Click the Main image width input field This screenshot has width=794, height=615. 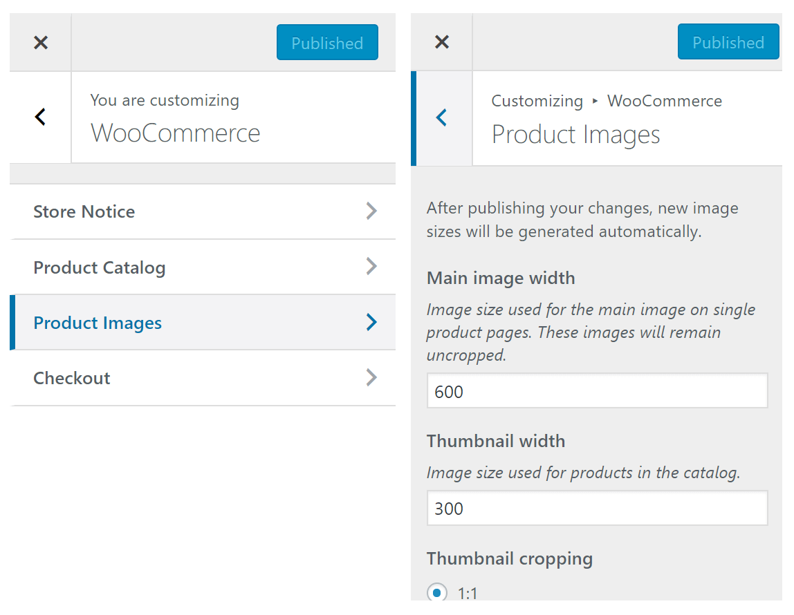coord(597,390)
